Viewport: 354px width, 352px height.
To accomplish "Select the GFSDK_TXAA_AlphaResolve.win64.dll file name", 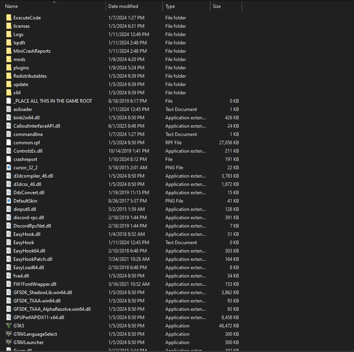I will click(52, 309).
